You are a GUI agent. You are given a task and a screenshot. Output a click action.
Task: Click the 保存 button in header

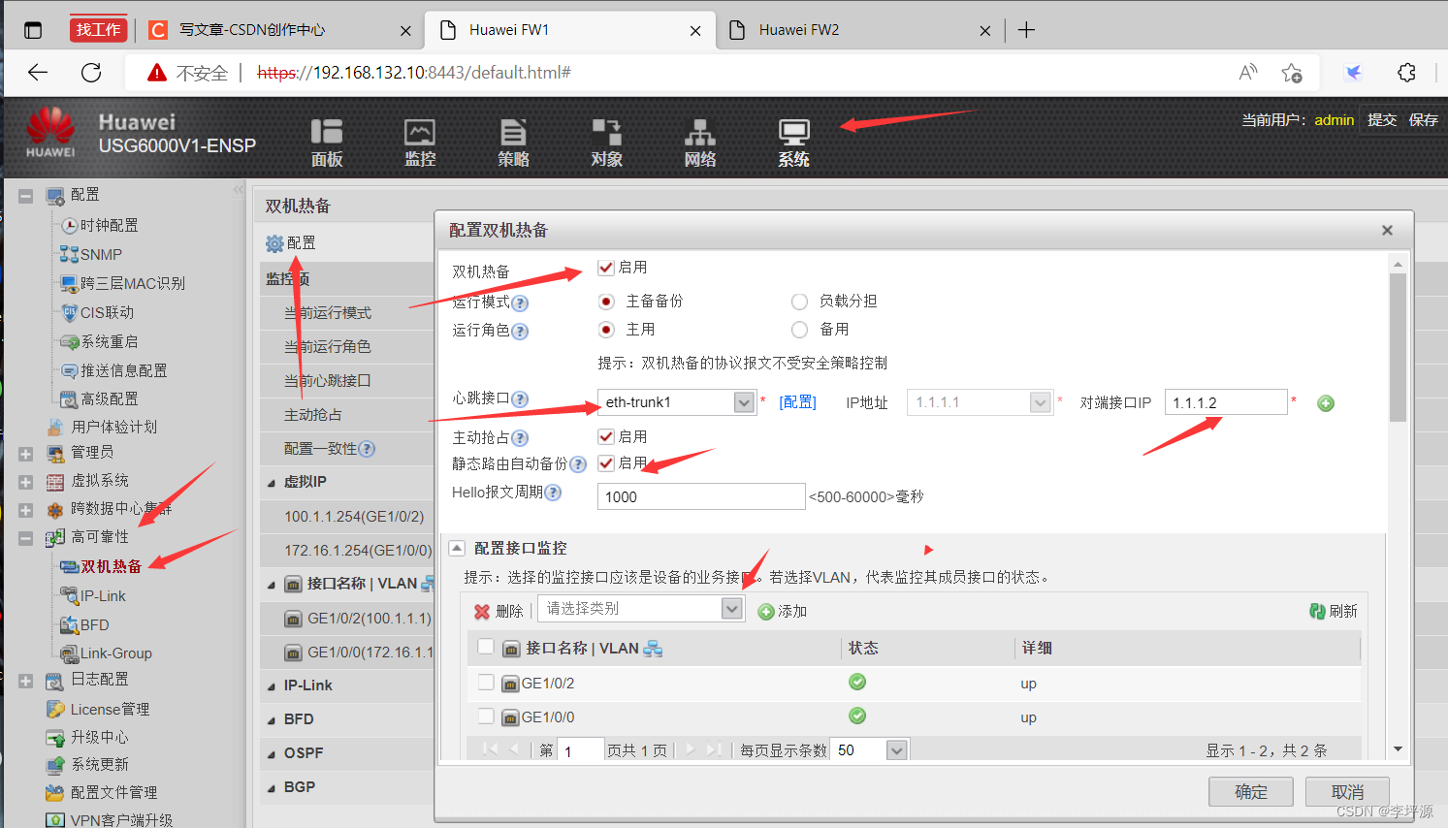(x=1424, y=120)
